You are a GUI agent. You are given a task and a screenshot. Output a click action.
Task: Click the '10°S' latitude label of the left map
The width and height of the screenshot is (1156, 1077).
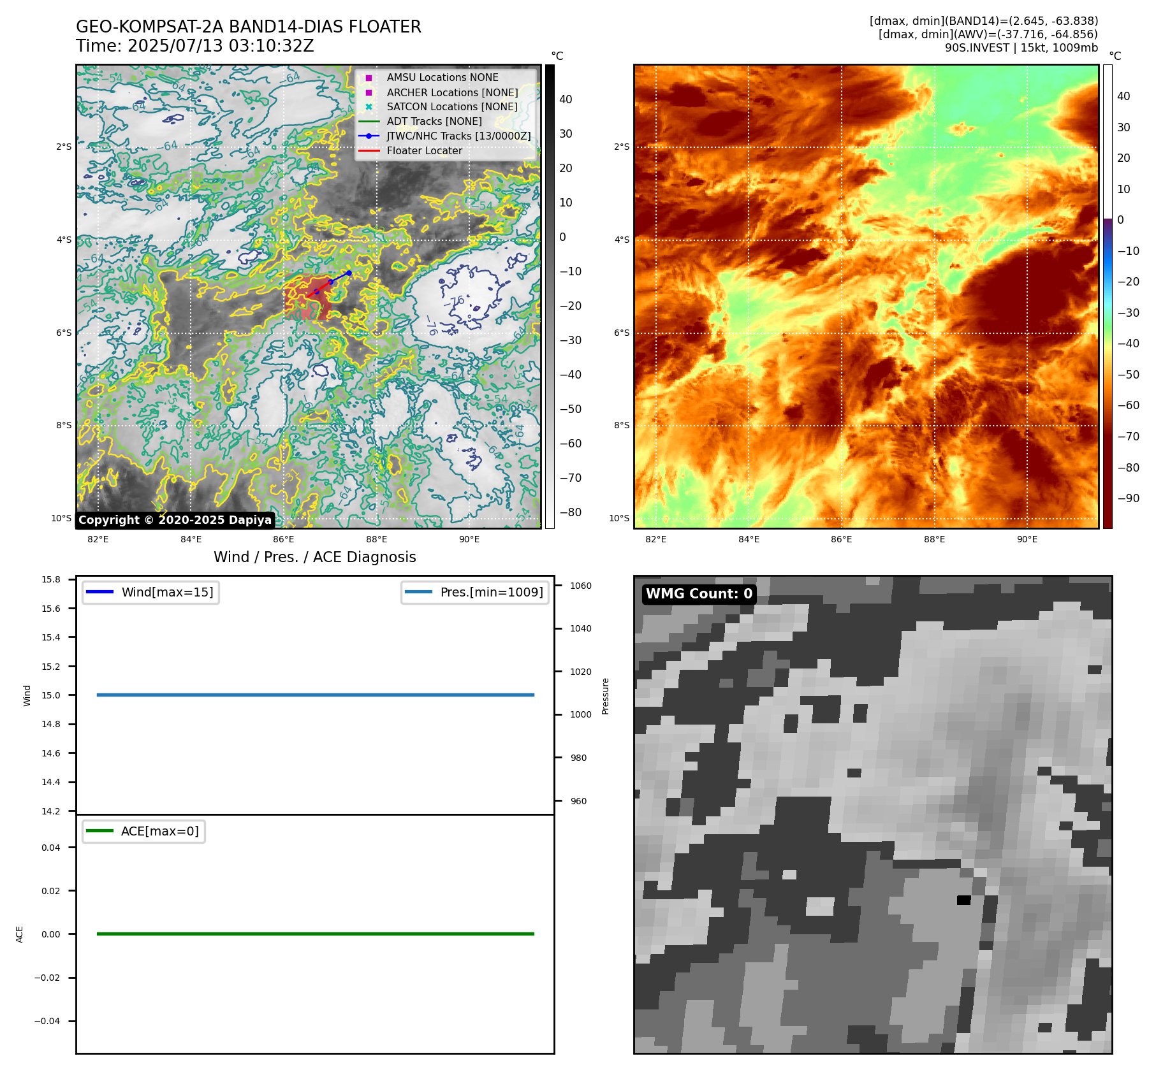click(61, 518)
